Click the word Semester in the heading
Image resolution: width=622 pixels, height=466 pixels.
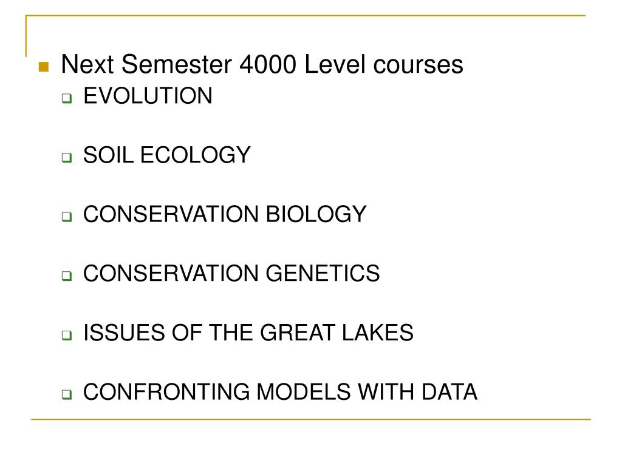[177, 64]
